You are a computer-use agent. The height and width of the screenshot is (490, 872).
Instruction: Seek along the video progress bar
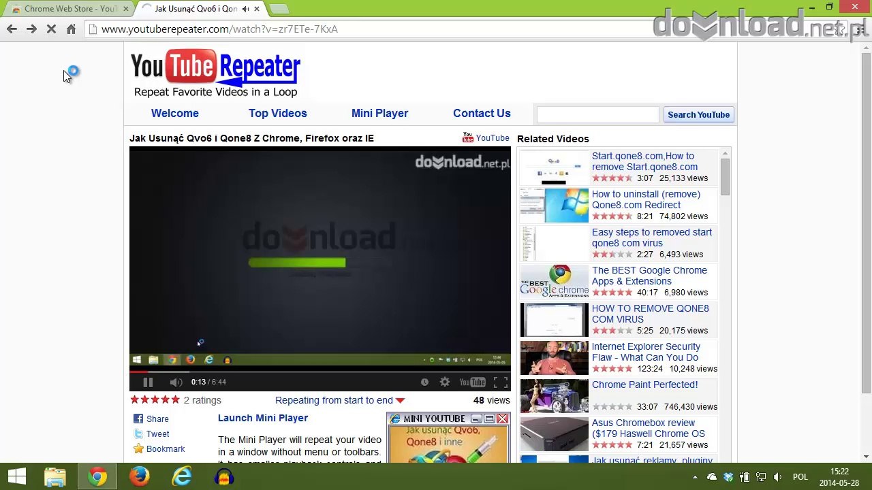(x=320, y=372)
